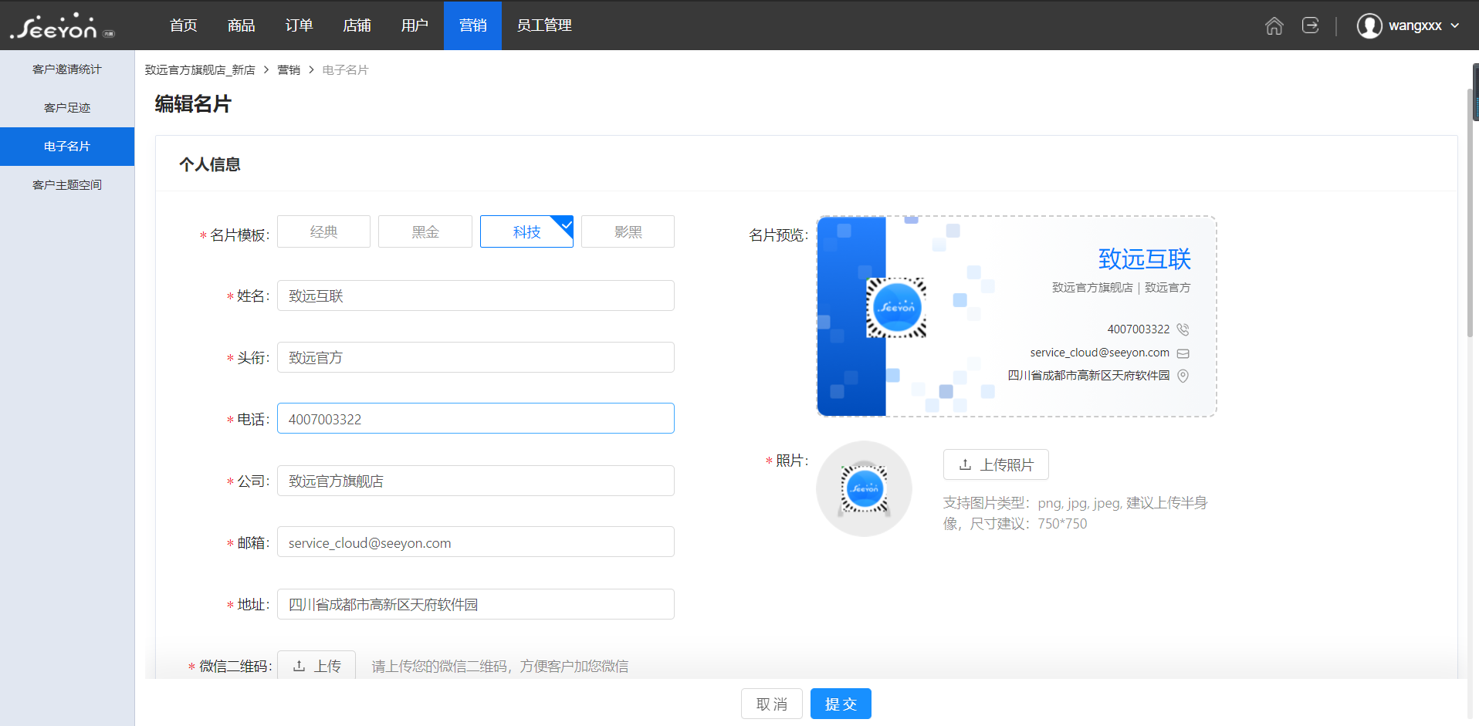Open the 店铺 top menu
Image resolution: width=1479 pixels, height=726 pixels.
pyautogui.click(x=357, y=25)
